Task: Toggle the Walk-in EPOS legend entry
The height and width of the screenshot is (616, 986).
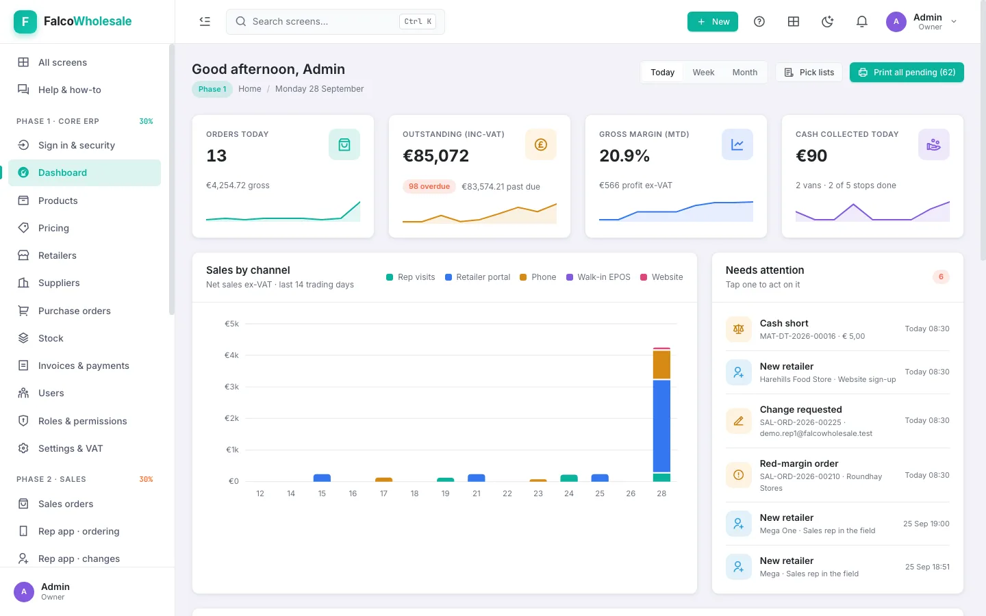Action: [x=598, y=277]
